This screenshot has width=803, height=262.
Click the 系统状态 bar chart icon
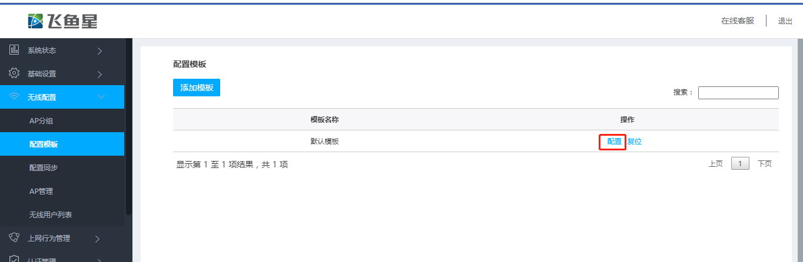tap(15, 50)
